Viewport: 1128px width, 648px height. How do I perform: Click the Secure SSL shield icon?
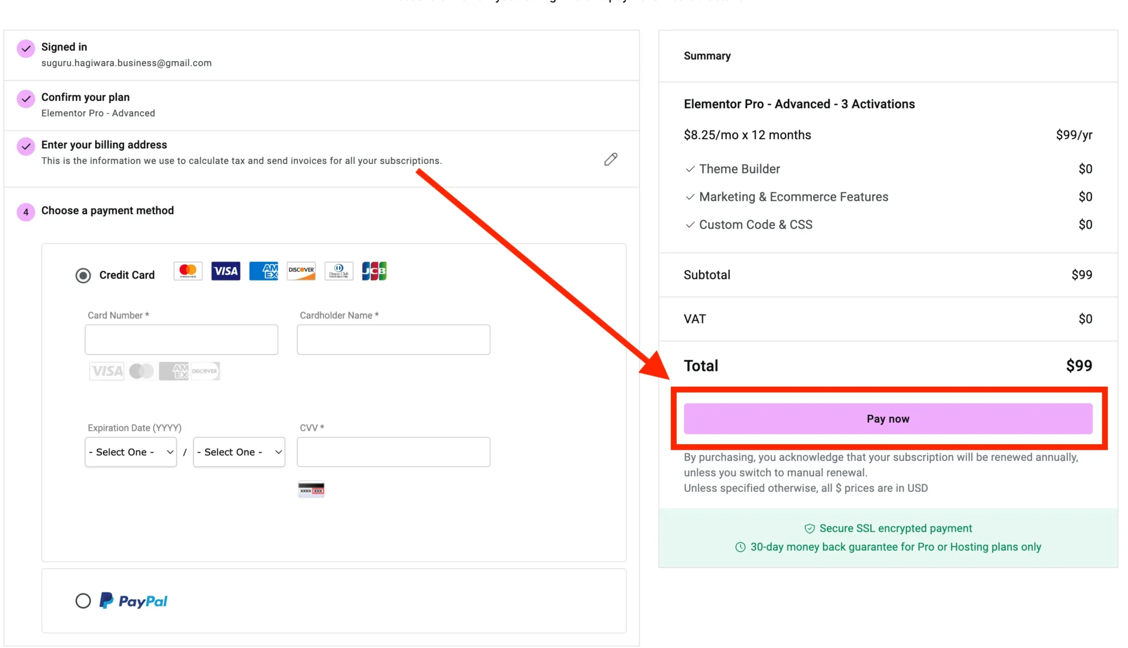(x=810, y=529)
